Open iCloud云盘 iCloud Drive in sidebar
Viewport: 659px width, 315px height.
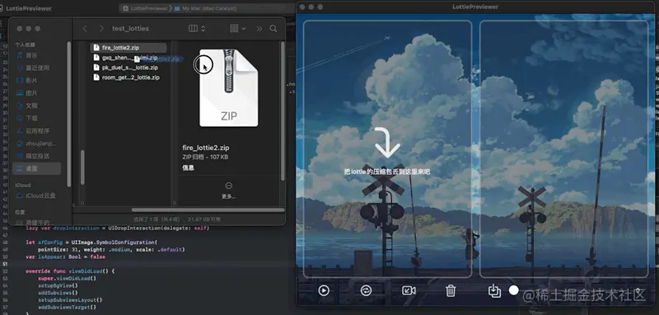pyautogui.click(x=37, y=195)
